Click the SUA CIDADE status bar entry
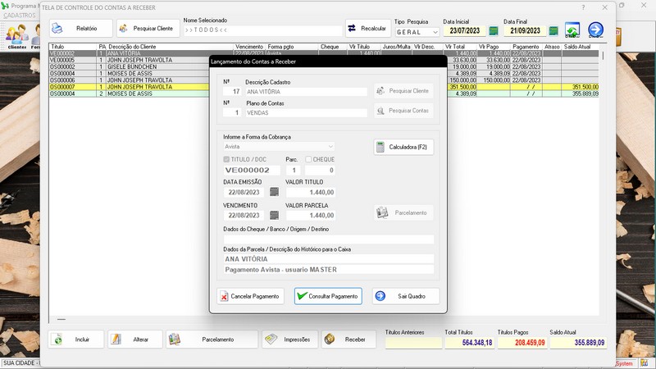 point(20,363)
